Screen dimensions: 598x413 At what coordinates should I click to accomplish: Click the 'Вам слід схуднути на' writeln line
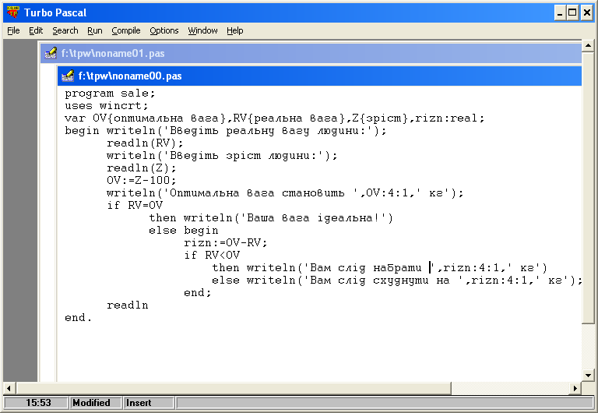coord(397,281)
